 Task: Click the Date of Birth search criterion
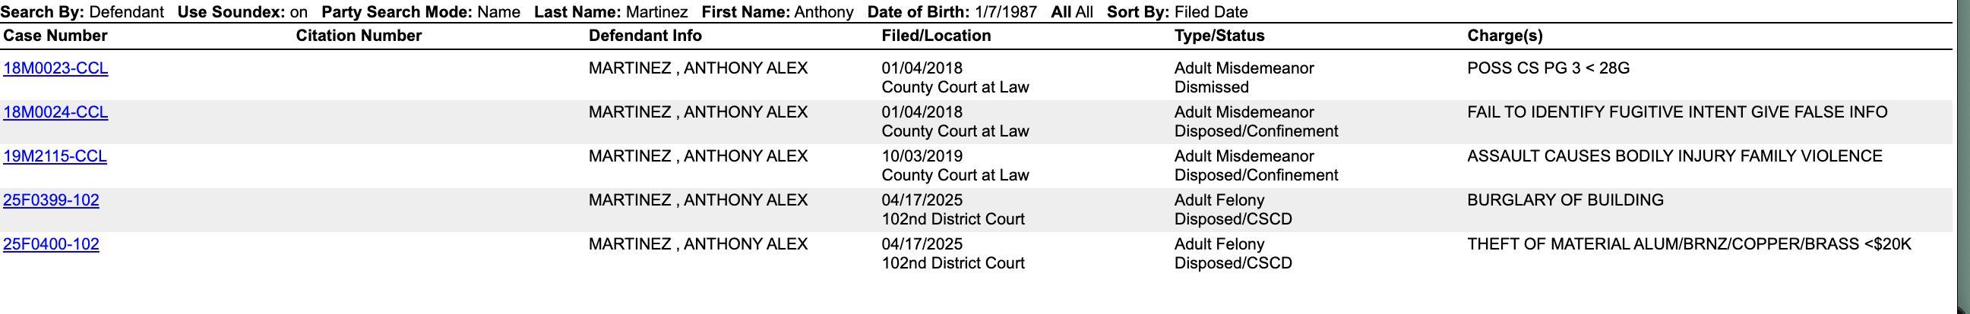pos(952,12)
